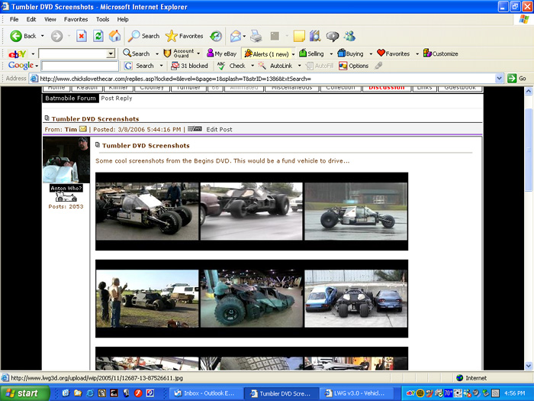View eBay Alerts (1 new)
The width and height of the screenshot is (534, 401).
point(266,54)
